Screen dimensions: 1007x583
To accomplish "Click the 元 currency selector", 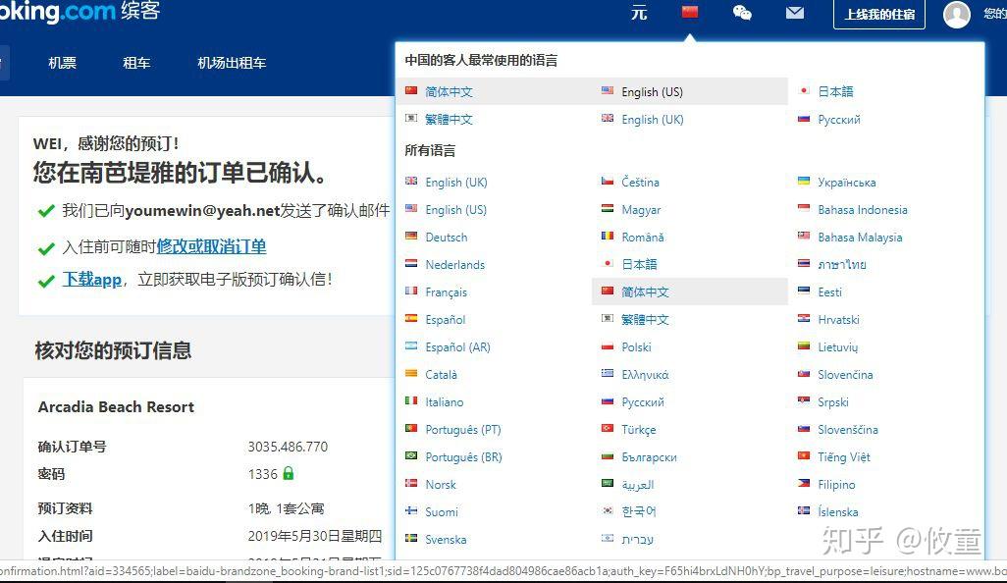I will 638,13.
